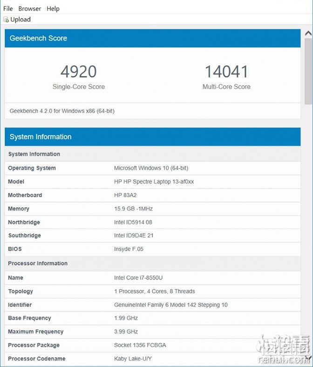The width and height of the screenshot is (313, 367).
Task: Click the Model row label
Action: click(x=16, y=182)
